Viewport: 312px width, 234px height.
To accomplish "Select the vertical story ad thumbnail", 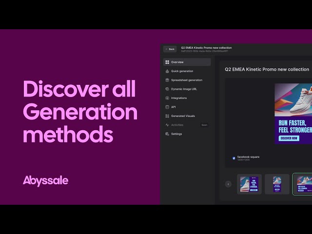I will click(x=277, y=184).
